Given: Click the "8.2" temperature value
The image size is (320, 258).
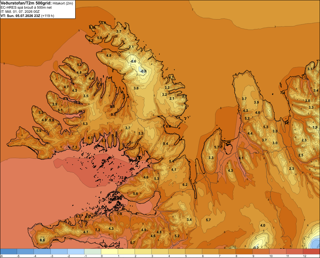Looking at the screenshot, I should (x=104, y=141).
